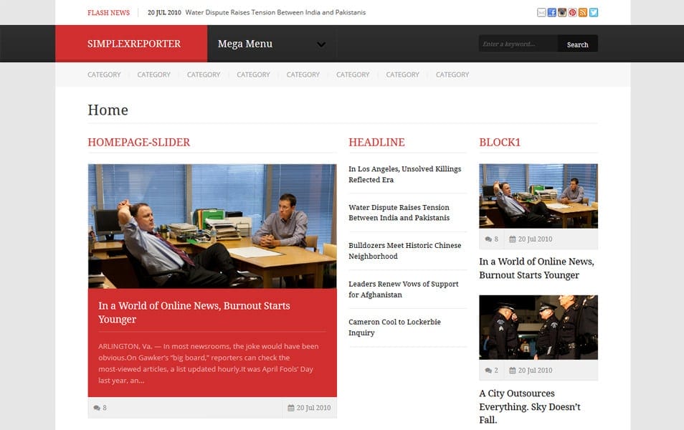Select the last CATEGORY in the menu bar

tap(452, 75)
